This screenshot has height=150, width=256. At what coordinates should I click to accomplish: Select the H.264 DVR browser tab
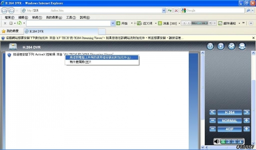pyautogui.click(x=61, y=31)
